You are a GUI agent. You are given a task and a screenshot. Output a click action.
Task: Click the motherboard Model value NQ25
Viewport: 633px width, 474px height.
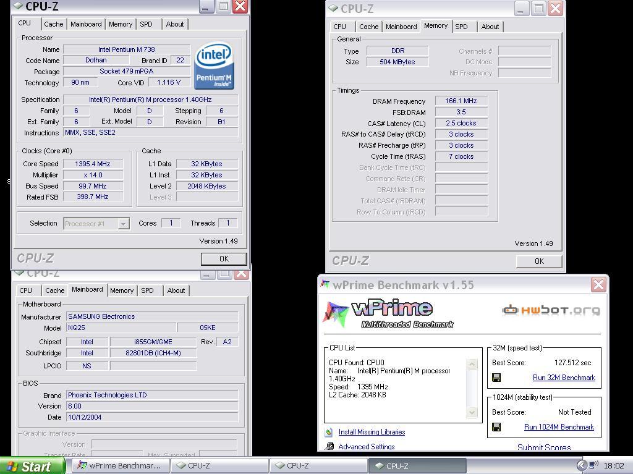coord(121,328)
